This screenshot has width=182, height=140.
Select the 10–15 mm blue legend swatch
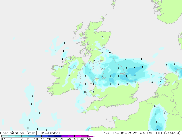pos(38,136)
